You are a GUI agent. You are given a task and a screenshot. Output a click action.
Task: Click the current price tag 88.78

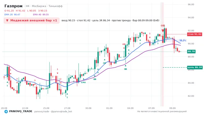tap(191, 51)
